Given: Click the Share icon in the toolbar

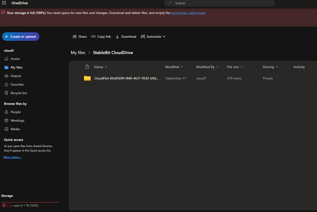Looking at the screenshot, I should pos(74,36).
